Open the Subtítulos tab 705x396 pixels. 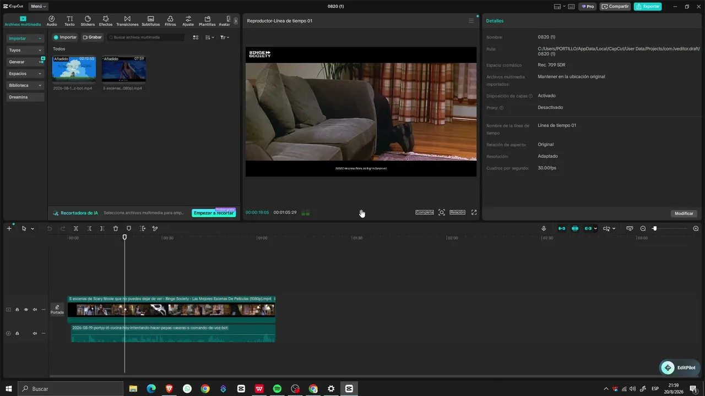coord(150,21)
